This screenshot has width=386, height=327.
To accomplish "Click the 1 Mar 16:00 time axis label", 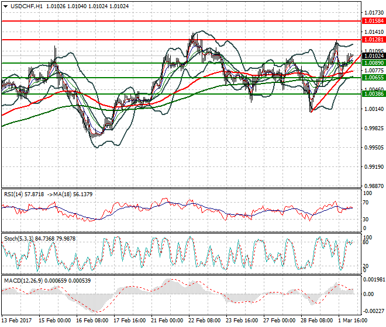I will tap(353, 321).
